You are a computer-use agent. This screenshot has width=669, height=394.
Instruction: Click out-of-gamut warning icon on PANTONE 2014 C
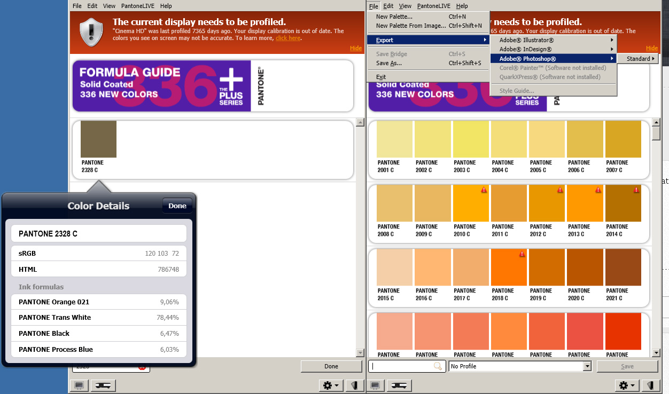[x=636, y=190]
